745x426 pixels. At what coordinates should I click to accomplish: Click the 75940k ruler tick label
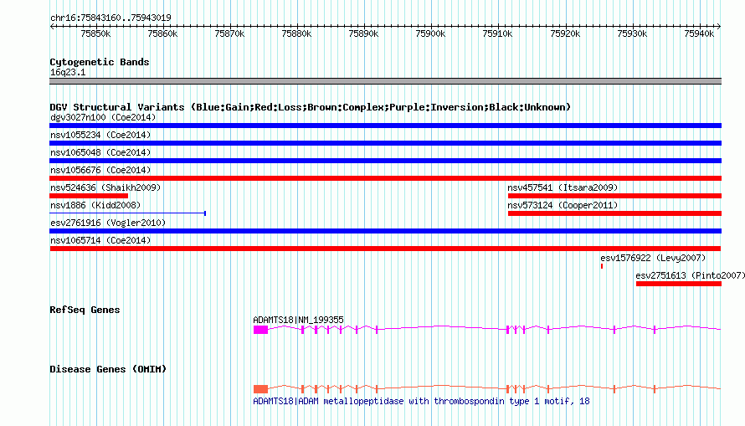[699, 33]
